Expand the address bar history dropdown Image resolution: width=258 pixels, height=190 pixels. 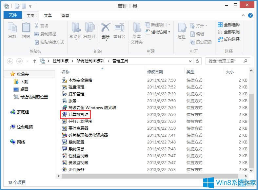[x=190, y=61]
